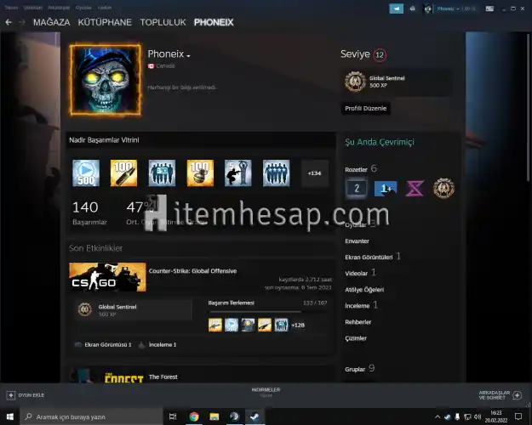Click the back arrow navigation button
The width and height of the screenshot is (532, 425).
(9, 22)
